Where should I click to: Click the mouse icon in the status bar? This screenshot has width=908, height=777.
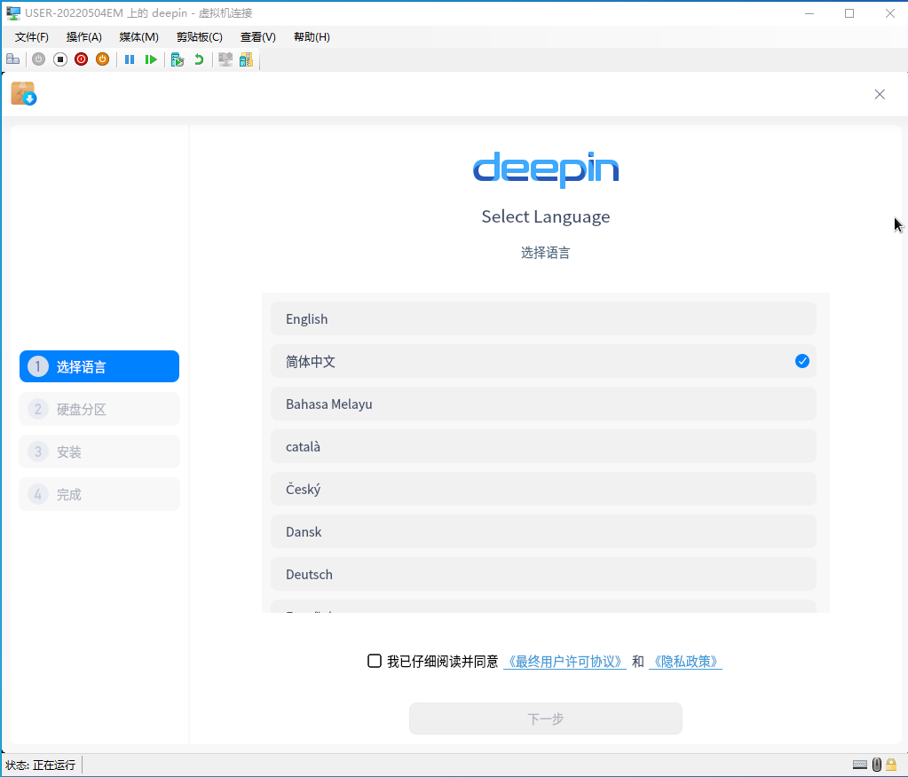coord(877,765)
